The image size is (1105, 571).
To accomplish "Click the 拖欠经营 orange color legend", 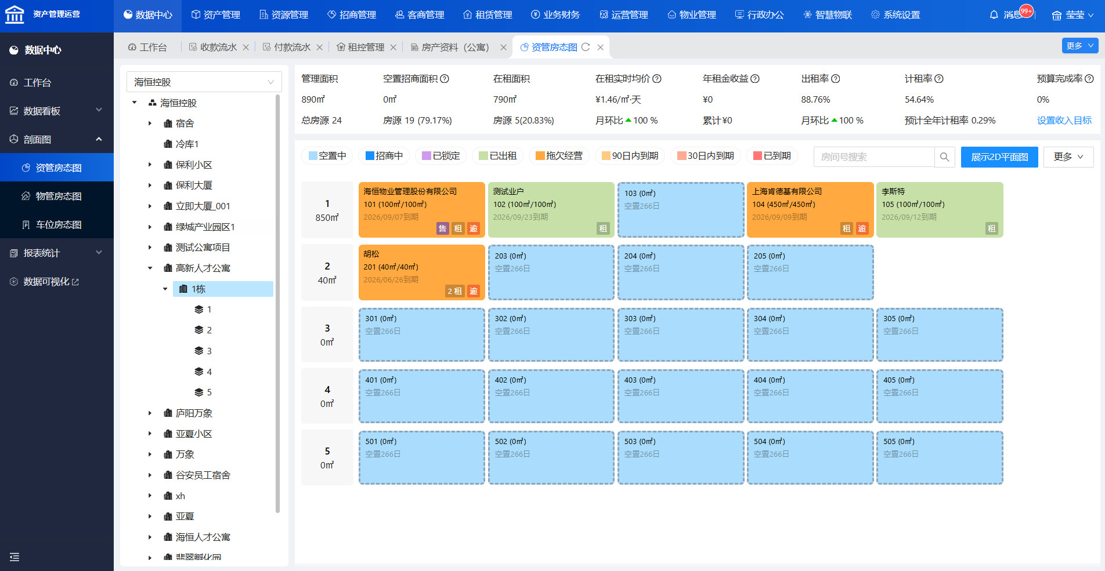I will tap(540, 156).
